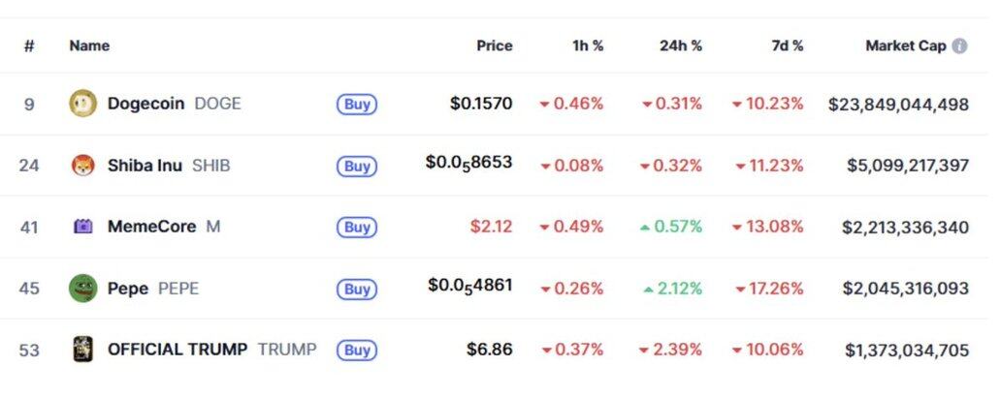Click the OFFICIAL TRUMP logo icon

coord(83,350)
